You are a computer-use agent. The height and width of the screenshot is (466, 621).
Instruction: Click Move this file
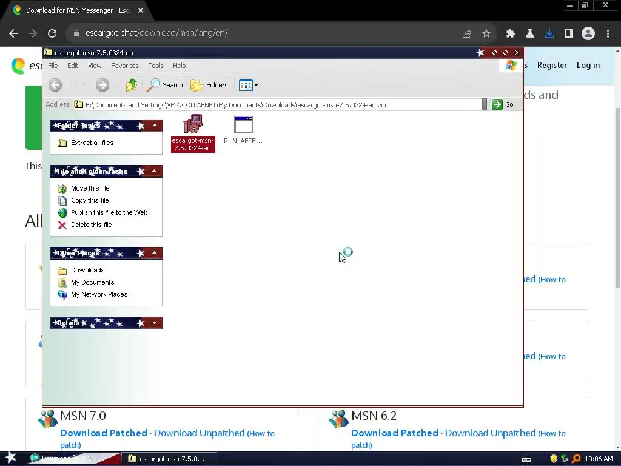(x=84, y=188)
